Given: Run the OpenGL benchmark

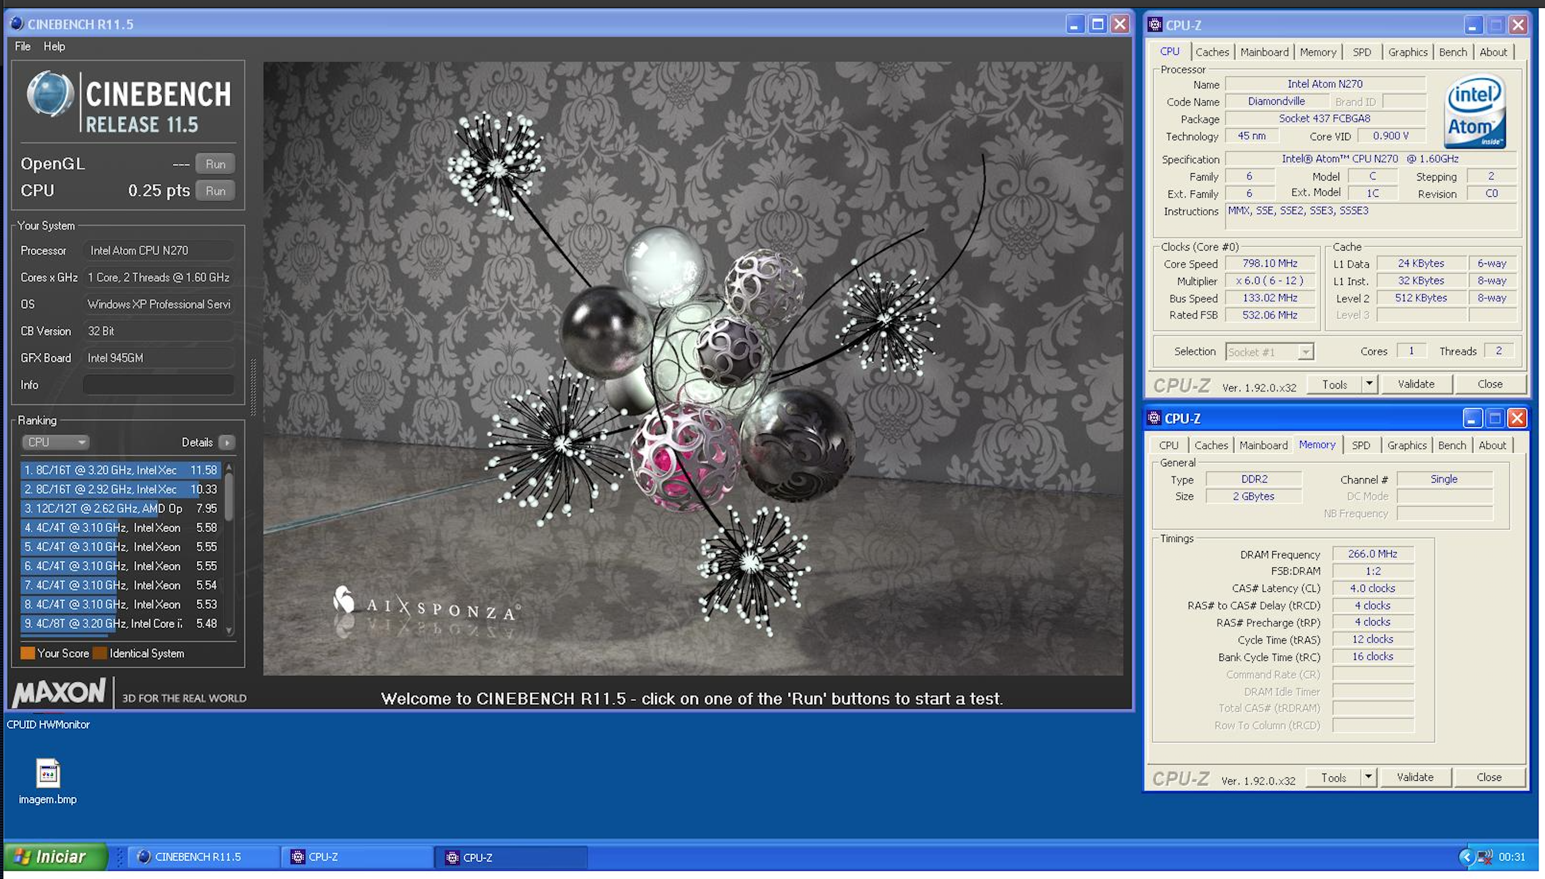Looking at the screenshot, I should [x=215, y=164].
